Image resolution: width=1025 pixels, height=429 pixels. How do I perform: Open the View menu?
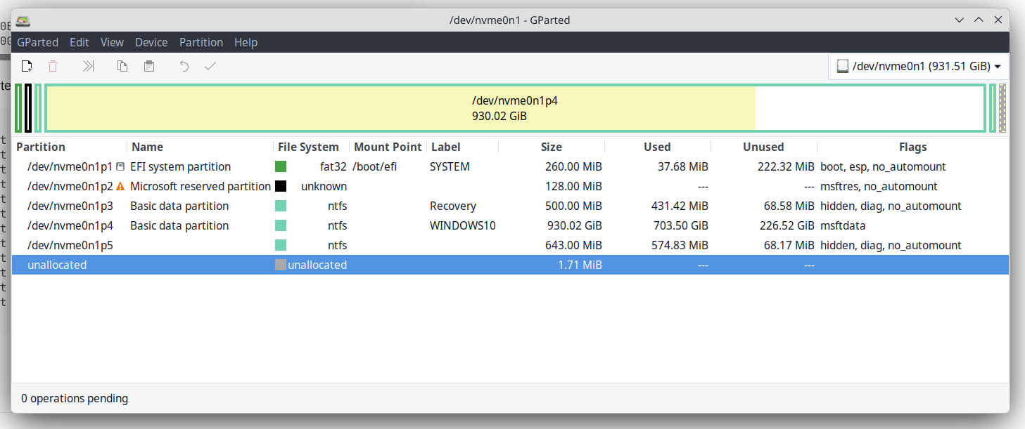pos(112,42)
